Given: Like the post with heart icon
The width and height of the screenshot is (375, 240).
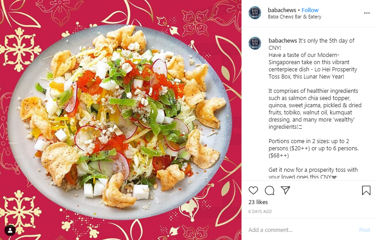Looking at the screenshot, I should tap(253, 190).
